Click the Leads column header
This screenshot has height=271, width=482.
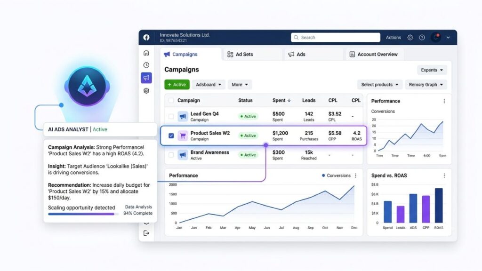pos(309,101)
